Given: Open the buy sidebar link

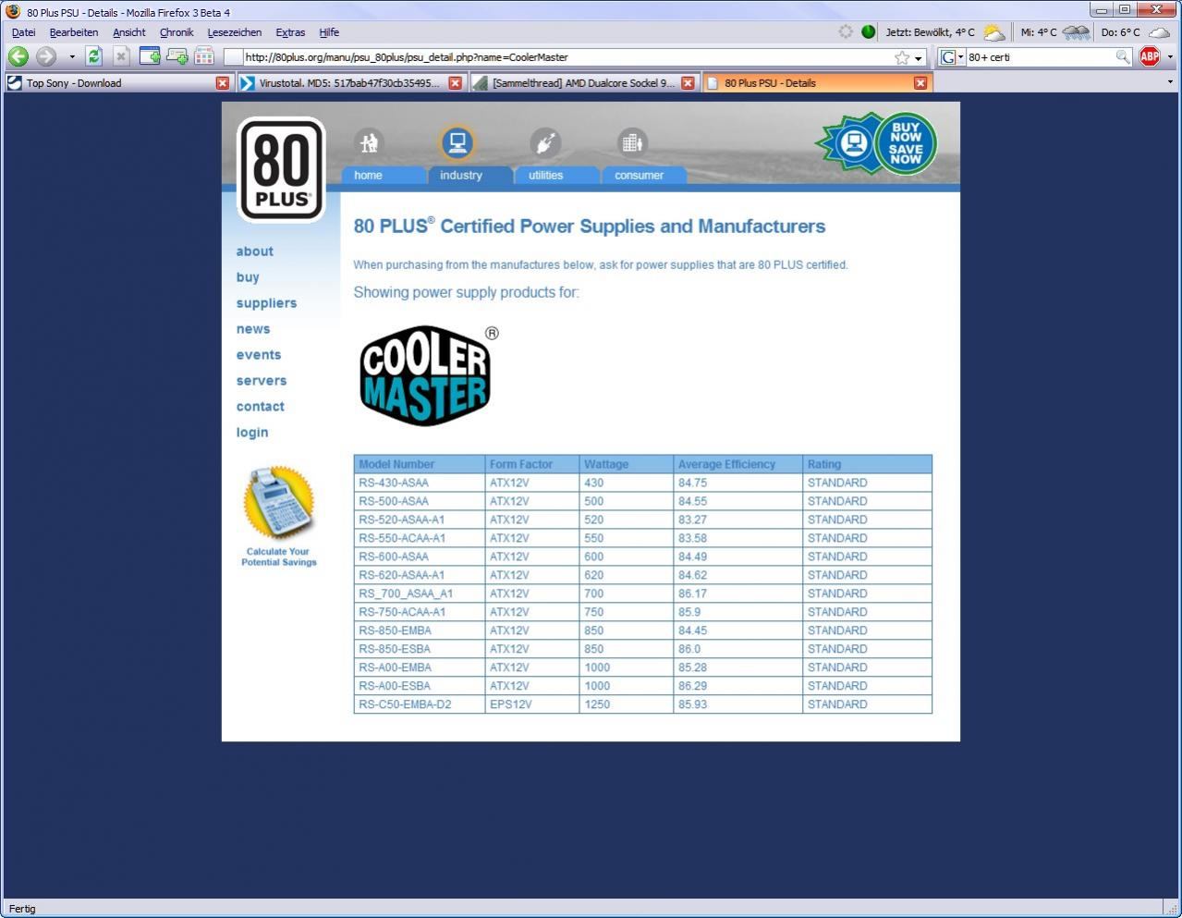Looking at the screenshot, I should [248, 277].
